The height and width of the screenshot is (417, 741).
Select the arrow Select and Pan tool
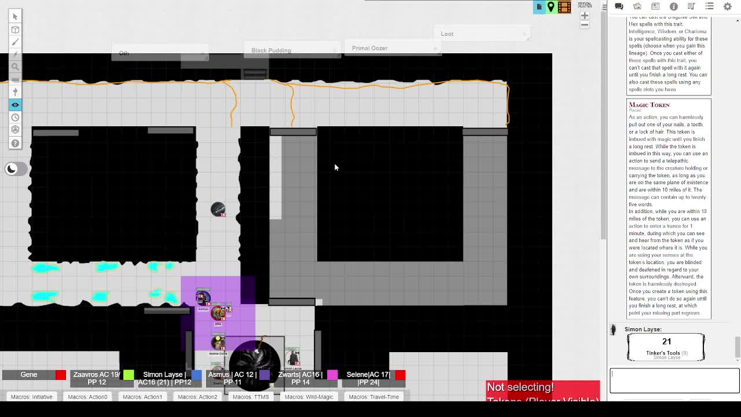[15, 17]
